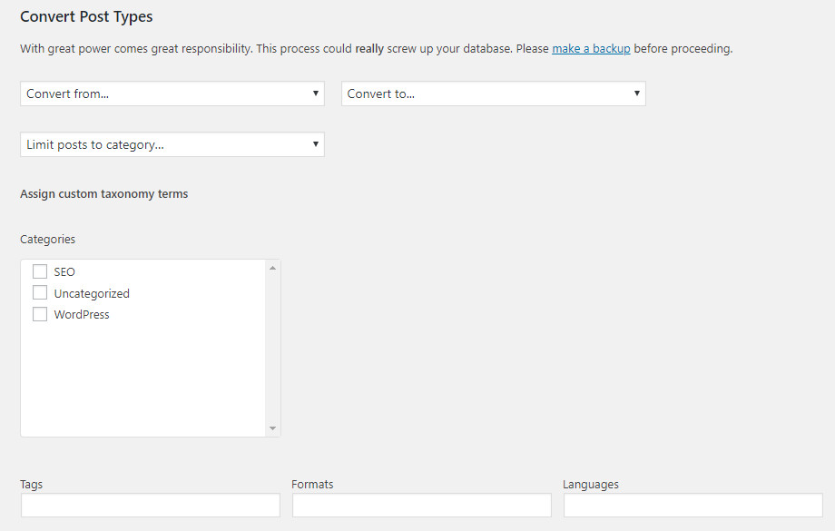Select the SEO category label
This screenshot has width=835, height=531.
64,272
